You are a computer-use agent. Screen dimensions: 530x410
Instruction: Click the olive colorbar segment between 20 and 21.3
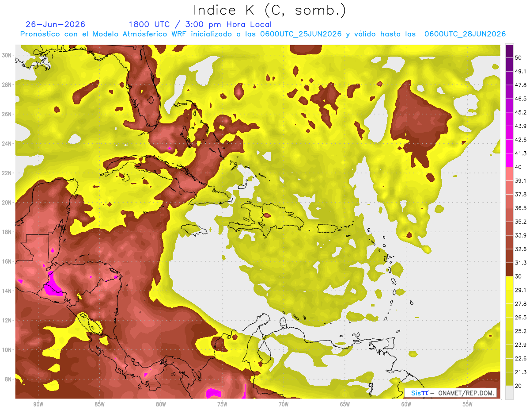[509, 379]
